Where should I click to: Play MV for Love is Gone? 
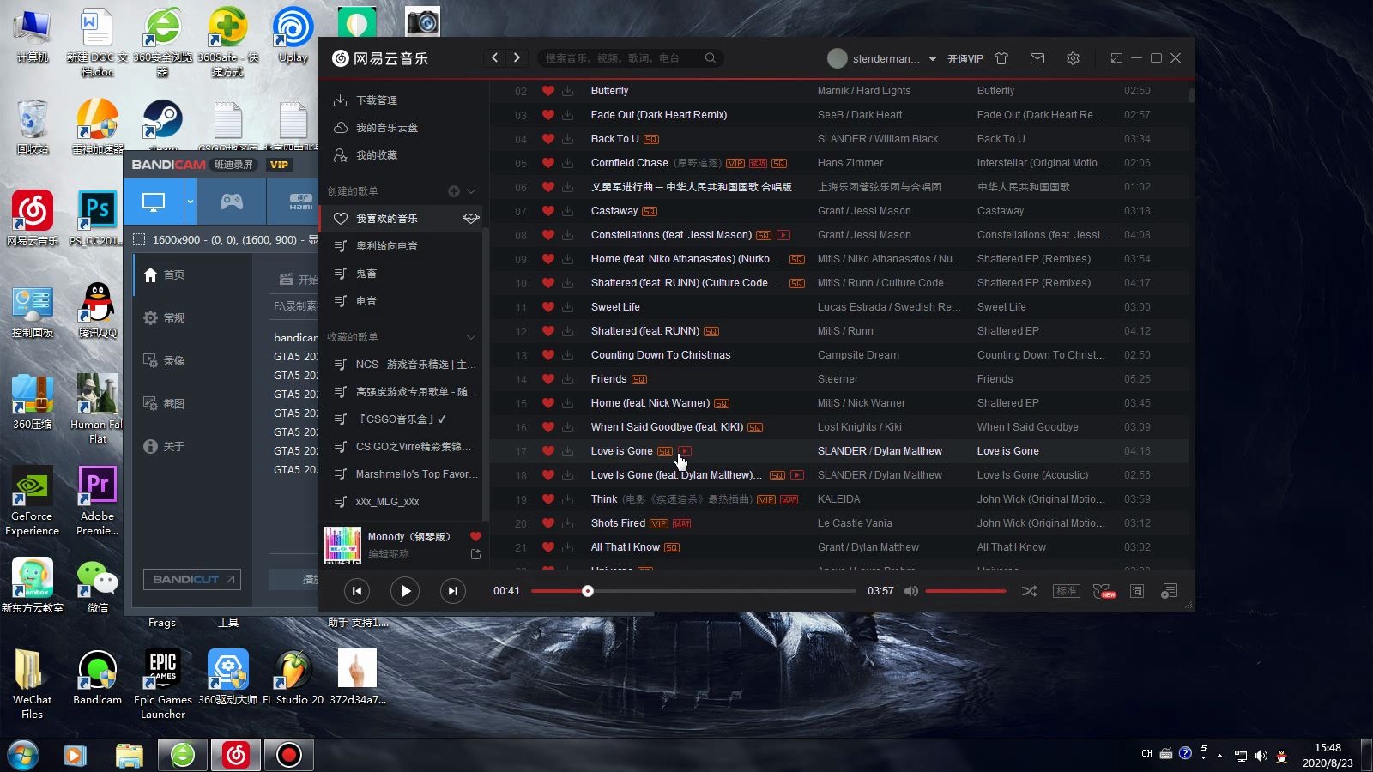685,451
